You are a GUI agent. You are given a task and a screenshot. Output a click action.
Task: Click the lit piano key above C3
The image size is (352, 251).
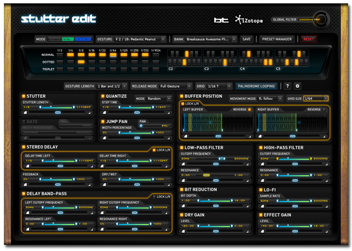(x=225, y=62)
